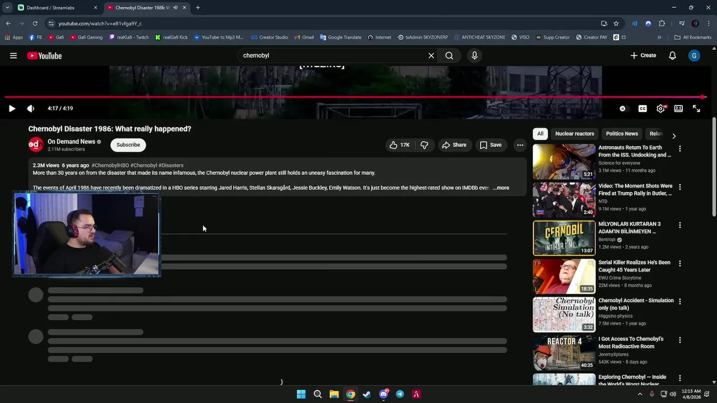Image resolution: width=717 pixels, height=403 pixels.
Task: Open File Explorer from taskbar
Action: coord(334,394)
